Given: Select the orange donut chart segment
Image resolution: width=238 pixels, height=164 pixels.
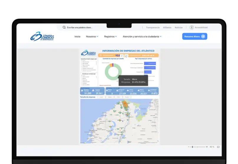Looking at the screenshot, I should [111, 65].
